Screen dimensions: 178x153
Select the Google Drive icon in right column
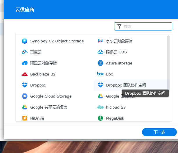(100, 96)
